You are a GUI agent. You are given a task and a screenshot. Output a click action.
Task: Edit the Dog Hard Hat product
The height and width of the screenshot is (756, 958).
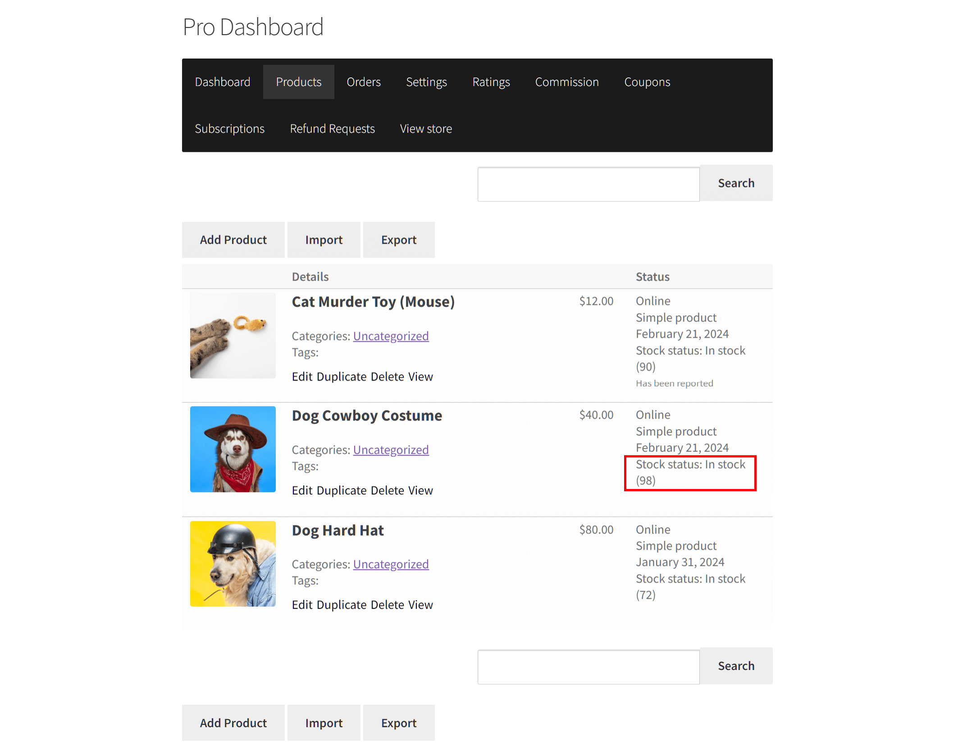302,605
